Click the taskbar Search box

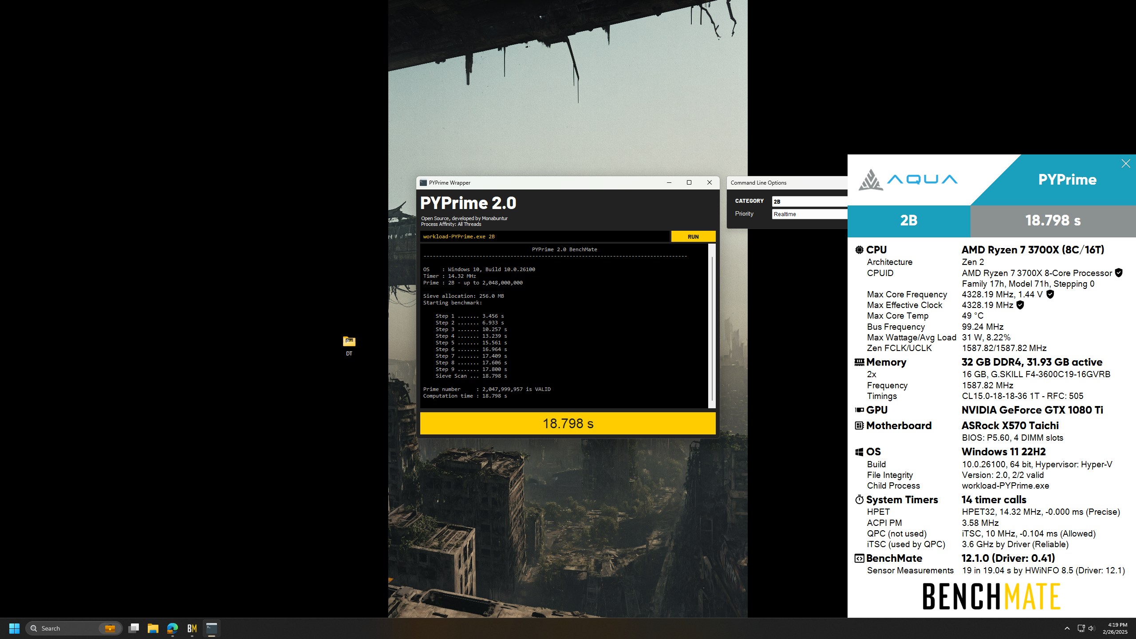point(74,628)
